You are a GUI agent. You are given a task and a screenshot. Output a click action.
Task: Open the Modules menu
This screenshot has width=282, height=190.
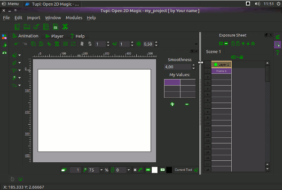(74, 18)
